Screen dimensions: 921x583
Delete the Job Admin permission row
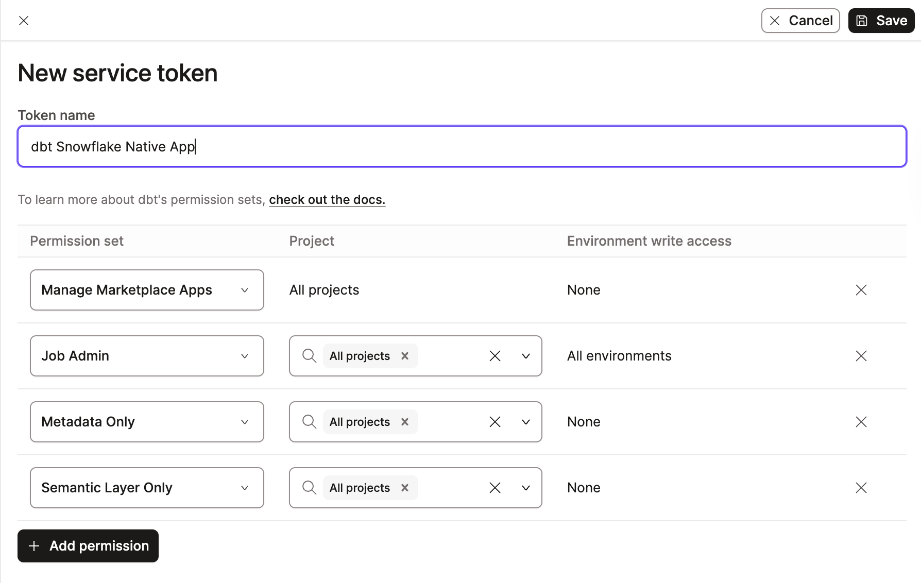(x=861, y=356)
